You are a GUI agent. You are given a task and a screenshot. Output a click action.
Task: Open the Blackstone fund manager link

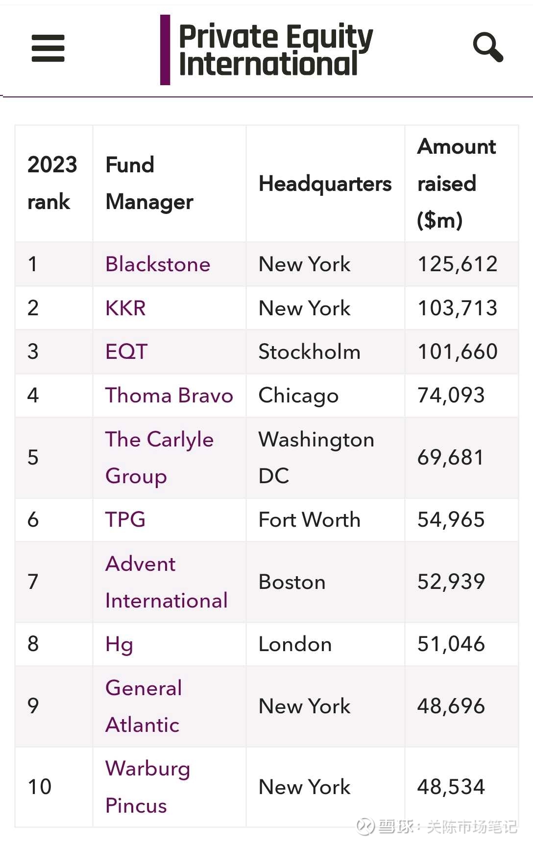pos(158,264)
